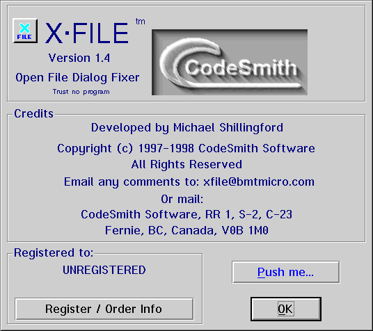Click the Version 1.4 label
Image resolution: width=373 pixels, height=331 pixels.
[79, 58]
